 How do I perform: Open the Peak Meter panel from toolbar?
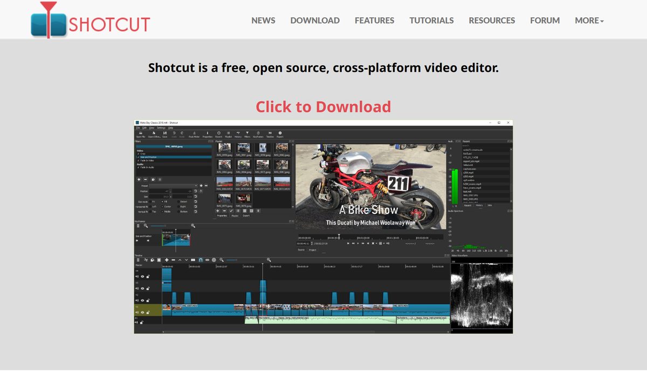click(194, 133)
